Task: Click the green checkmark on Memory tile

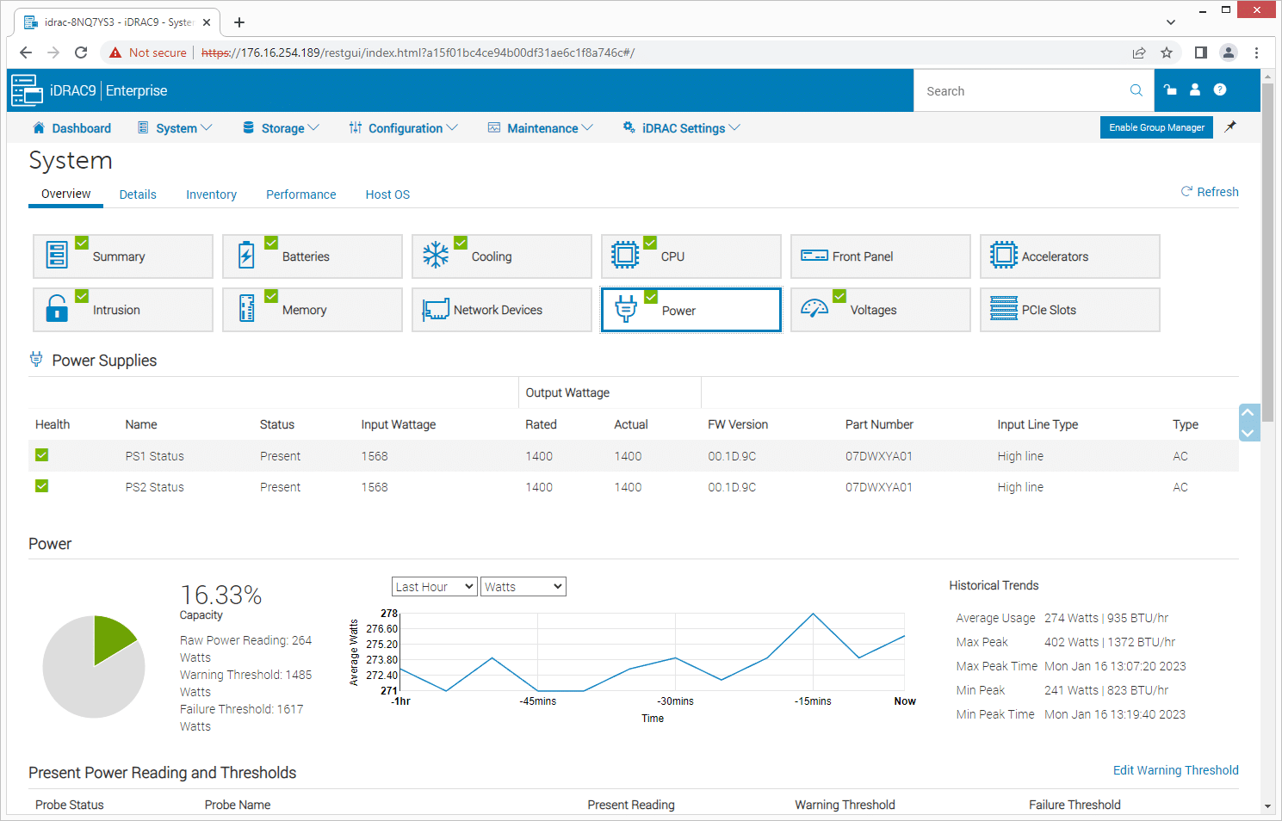Action: tap(271, 296)
